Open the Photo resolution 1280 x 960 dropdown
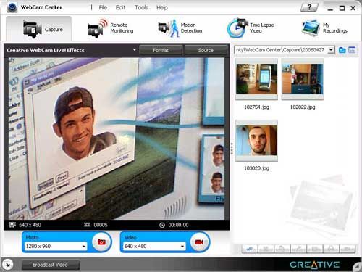The height and width of the screenshot is (272, 362). pos(56,246)
